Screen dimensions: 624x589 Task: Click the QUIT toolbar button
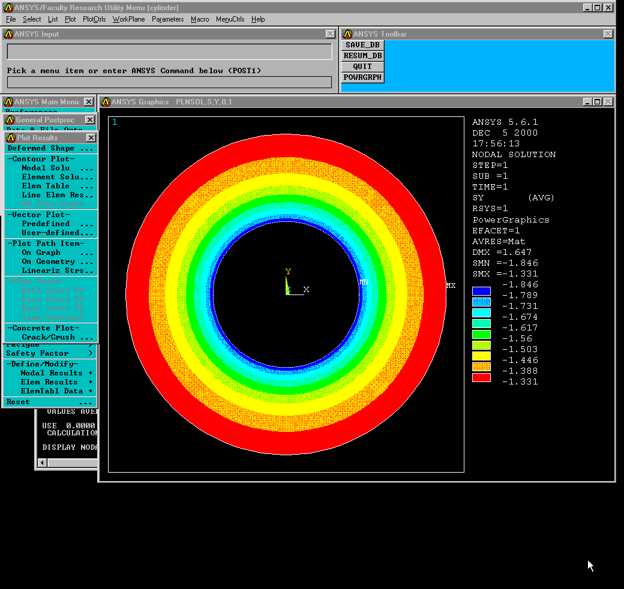coord(362,67)
